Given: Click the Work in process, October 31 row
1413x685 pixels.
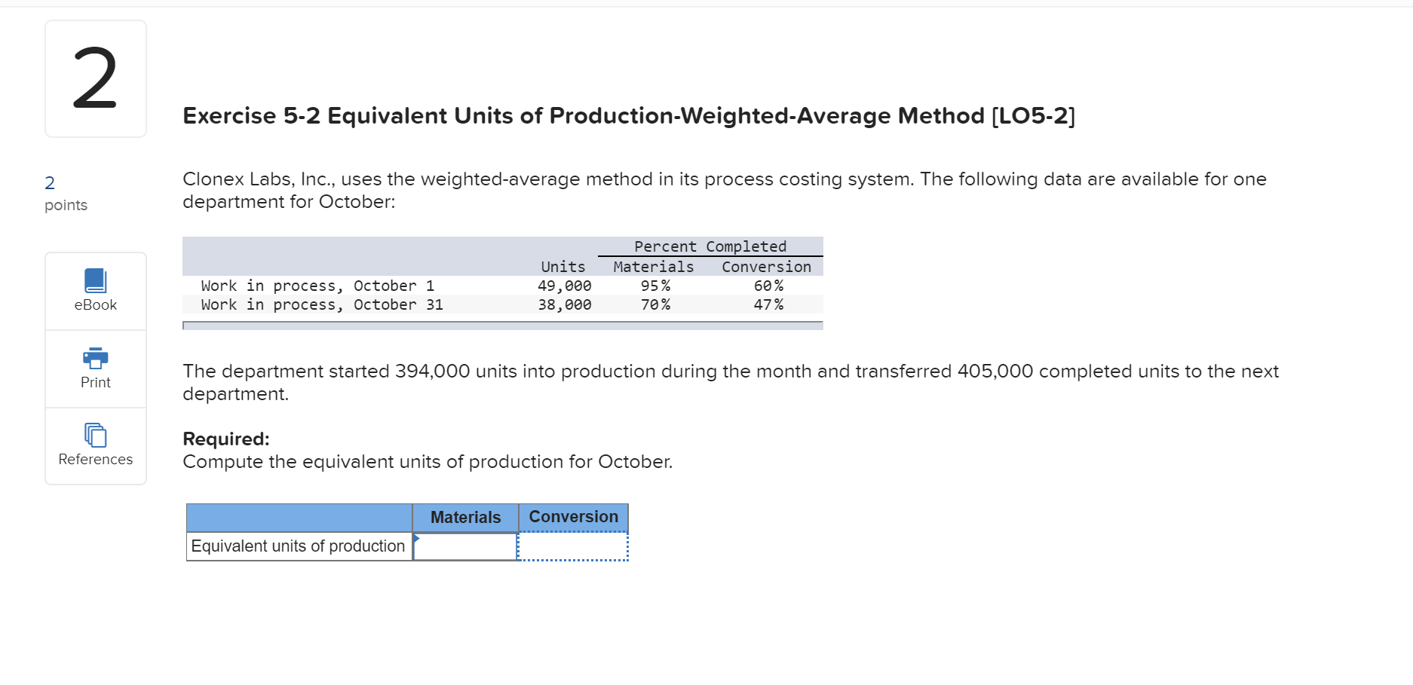Looking at the screenshot, I should pyautogui.click(x=322, y=304).
